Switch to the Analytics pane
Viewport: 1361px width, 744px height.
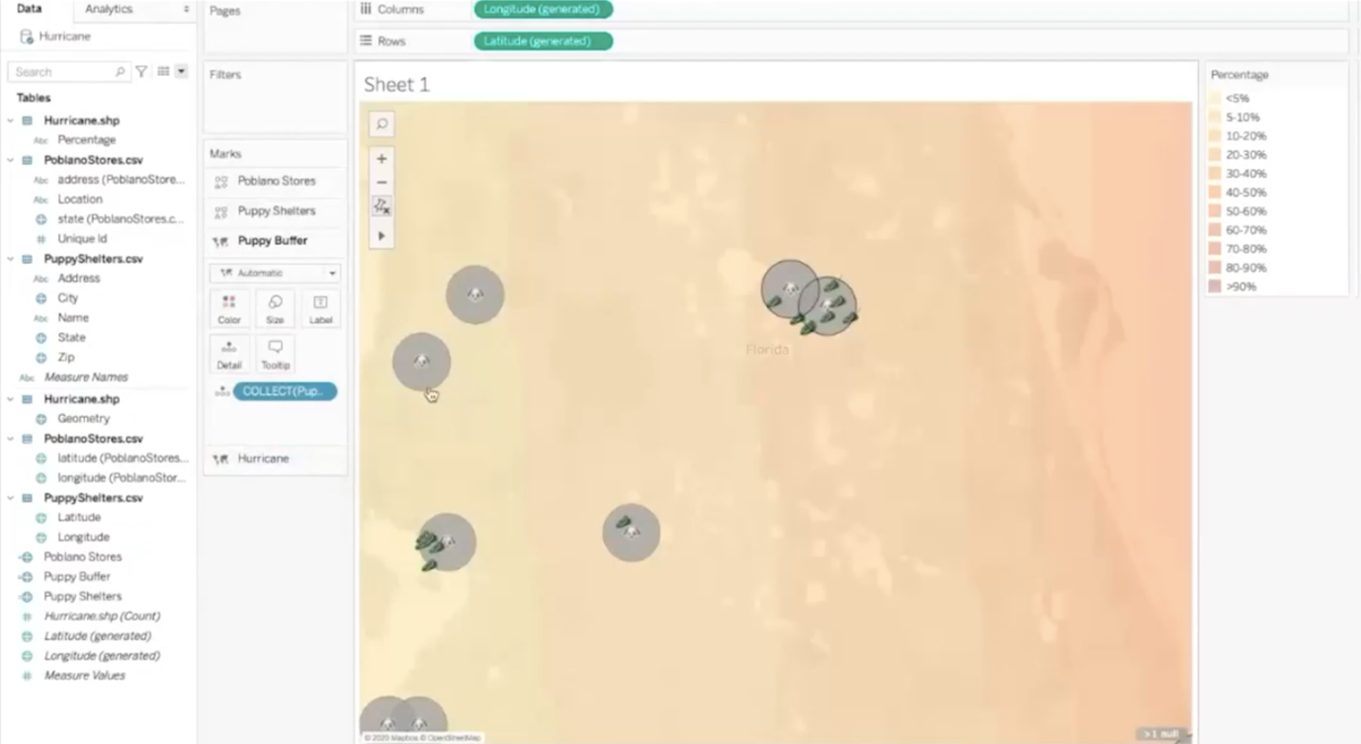(109, 10)
